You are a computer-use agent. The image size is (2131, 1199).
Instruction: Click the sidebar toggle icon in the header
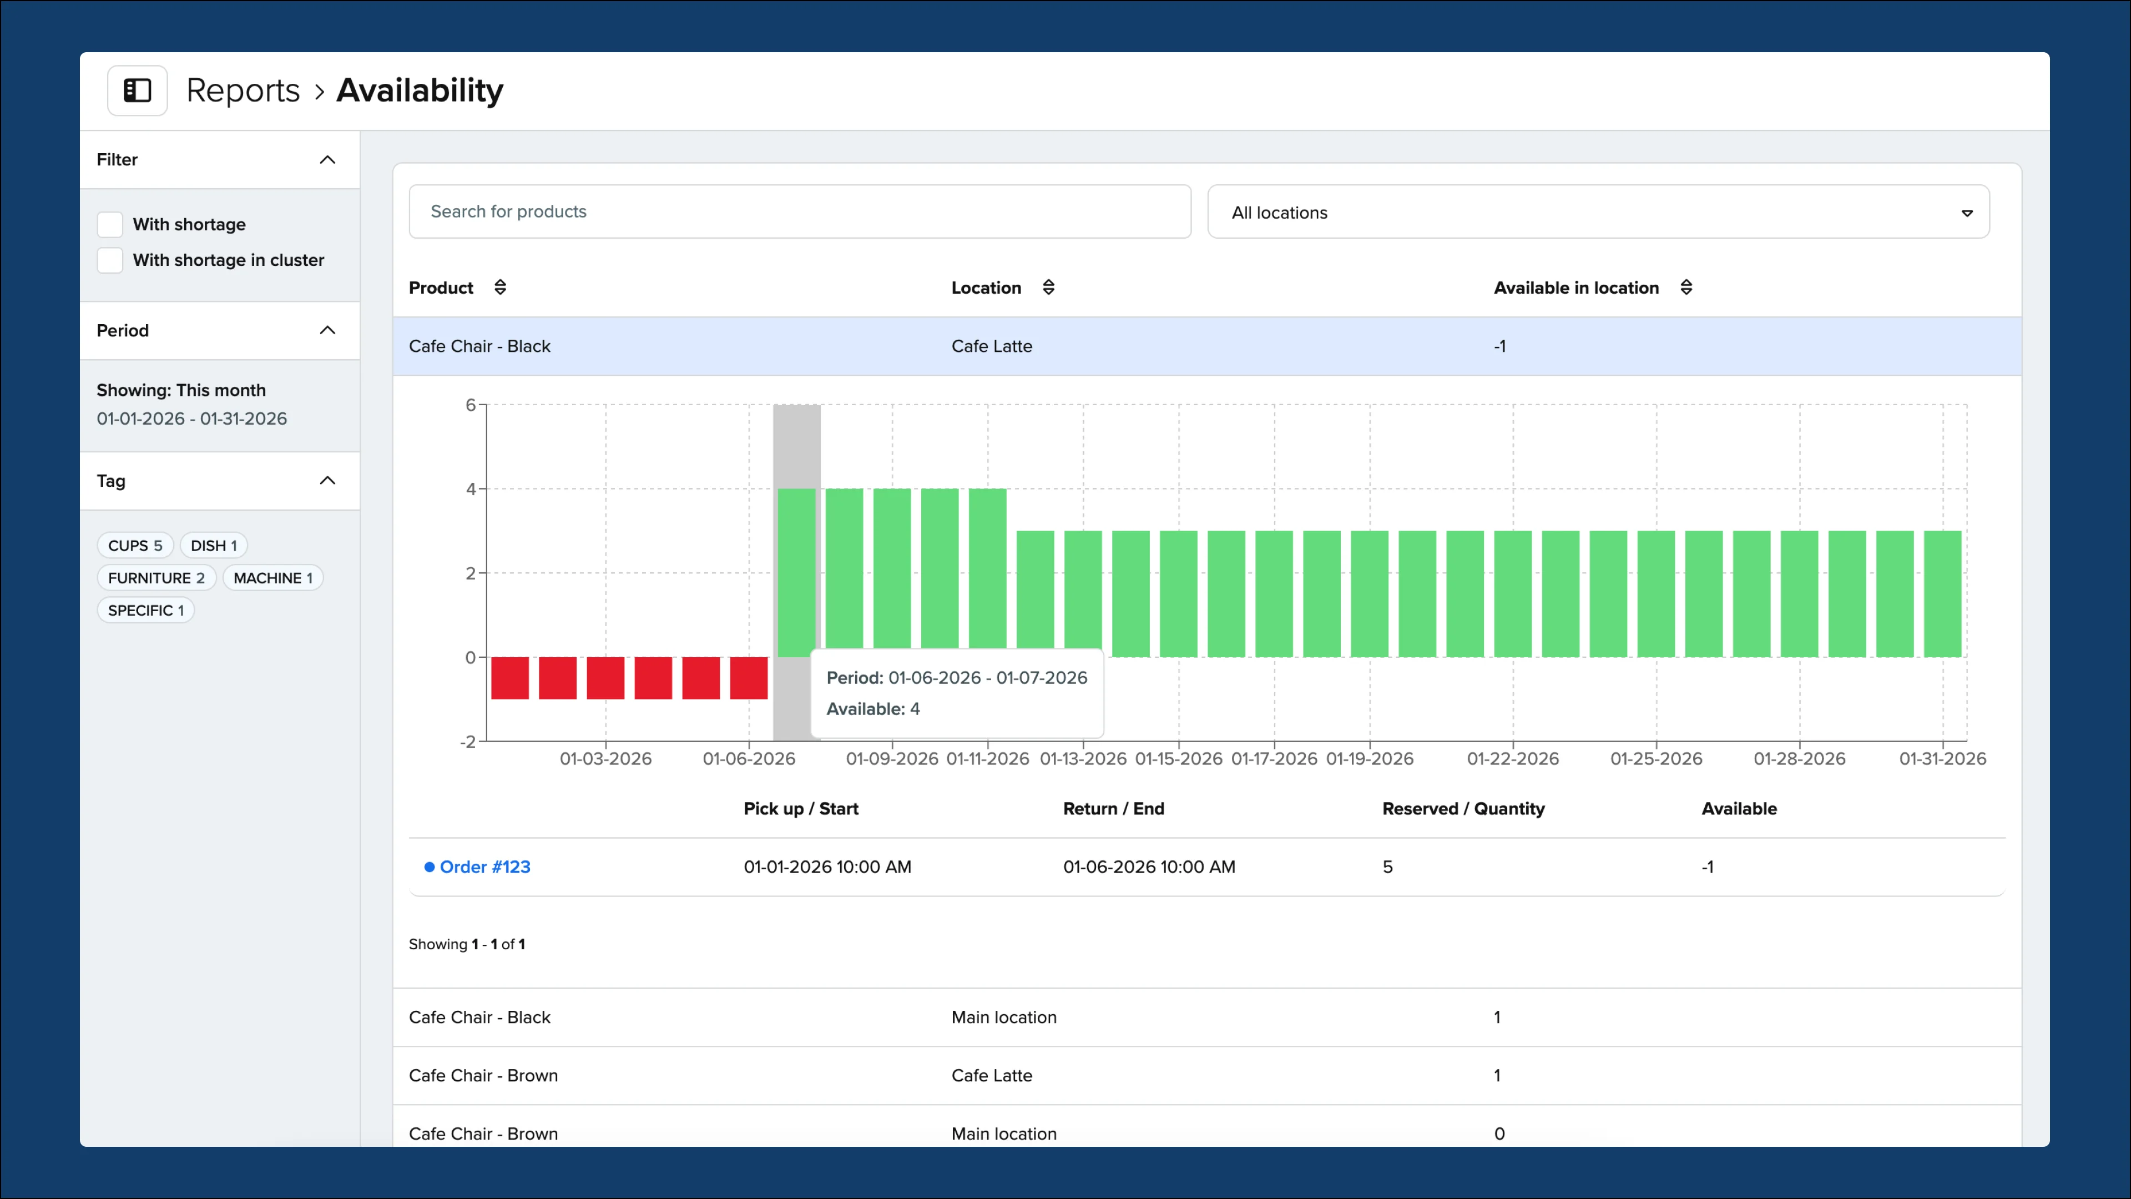137,89
